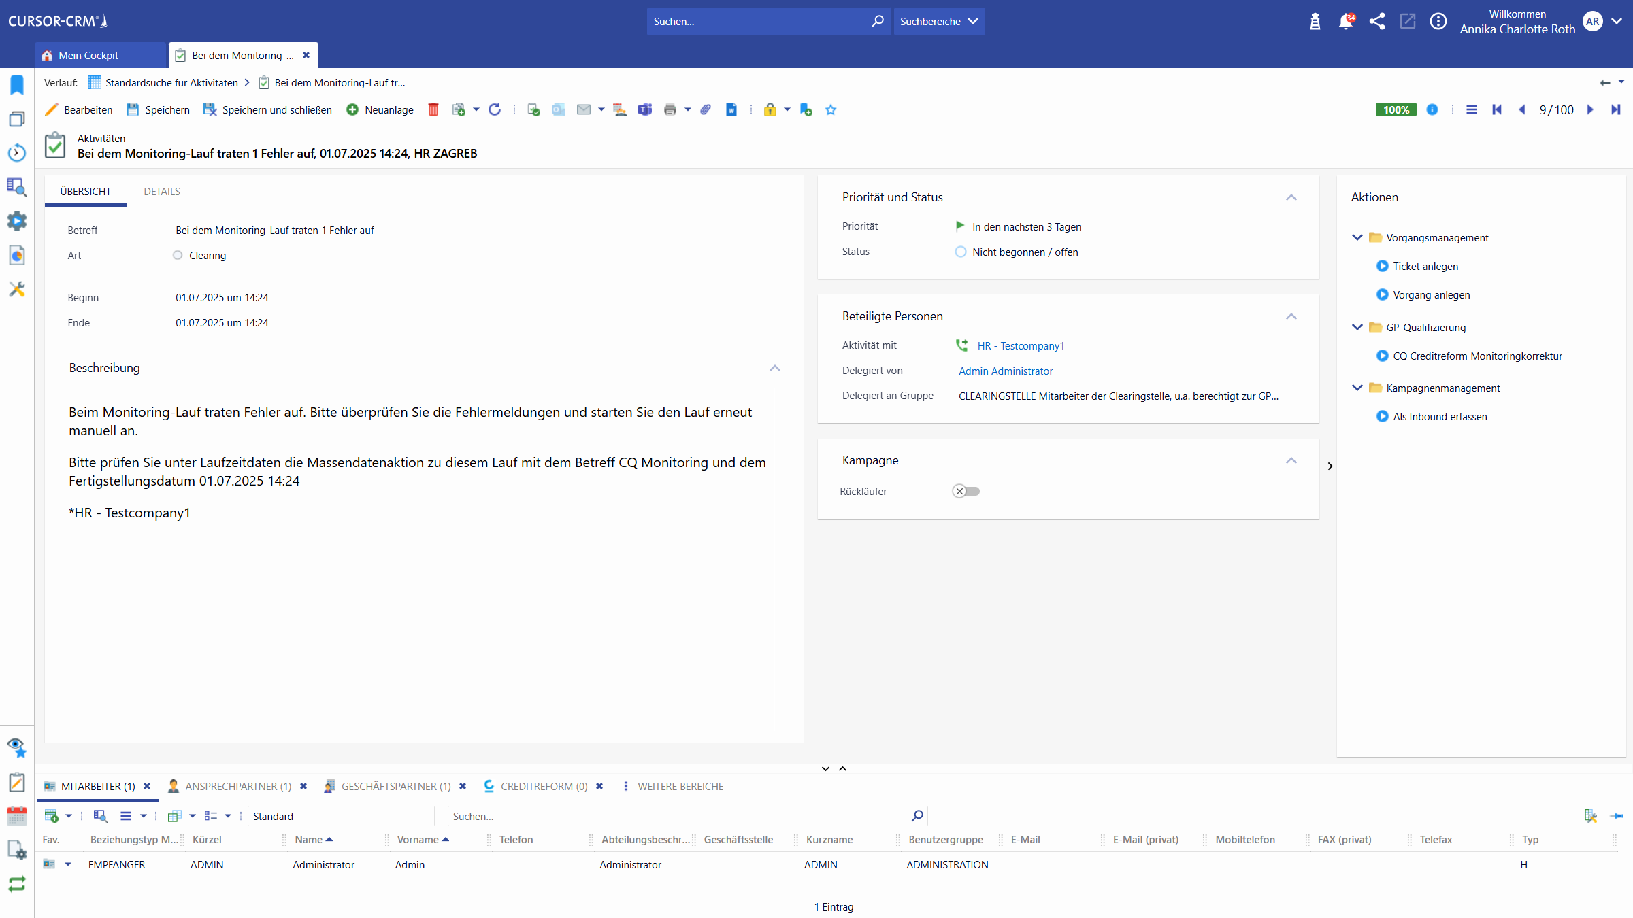Open WEITERE BEREICHE menu

[680, 786]
